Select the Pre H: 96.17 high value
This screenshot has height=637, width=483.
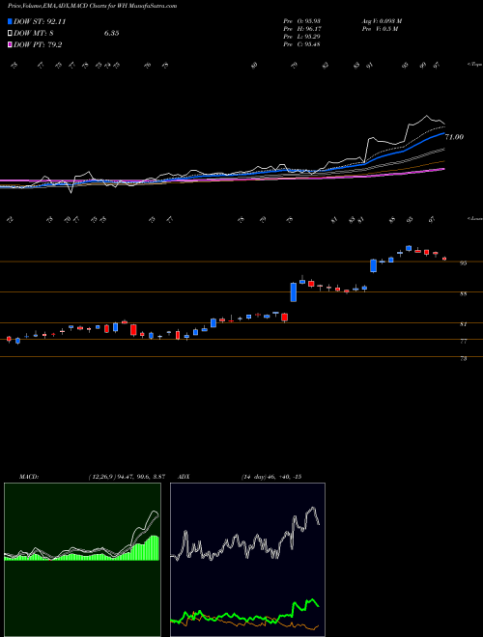[x=302, y=29]
